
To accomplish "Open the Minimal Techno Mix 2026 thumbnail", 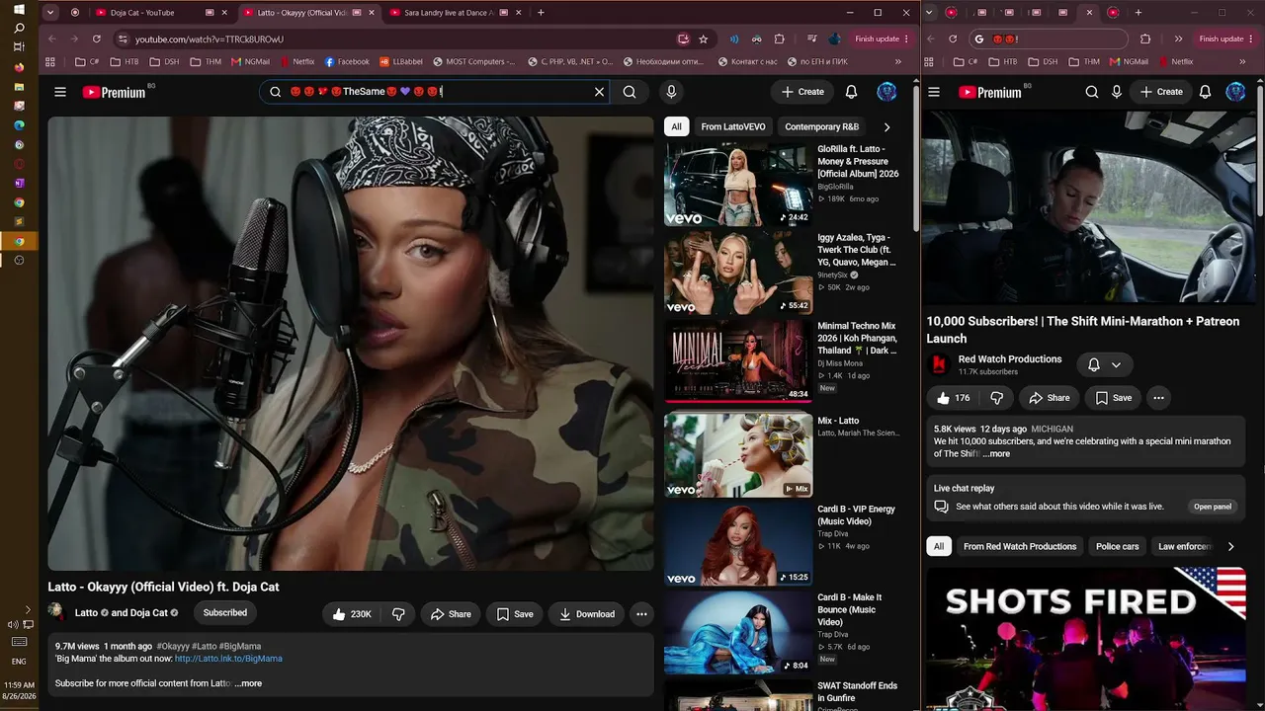I will click(738, 361).
